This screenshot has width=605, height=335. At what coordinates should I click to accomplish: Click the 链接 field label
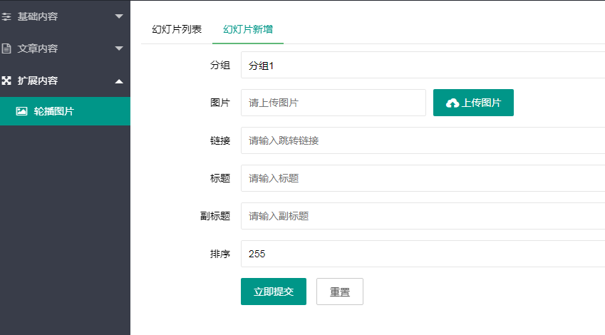220,140
